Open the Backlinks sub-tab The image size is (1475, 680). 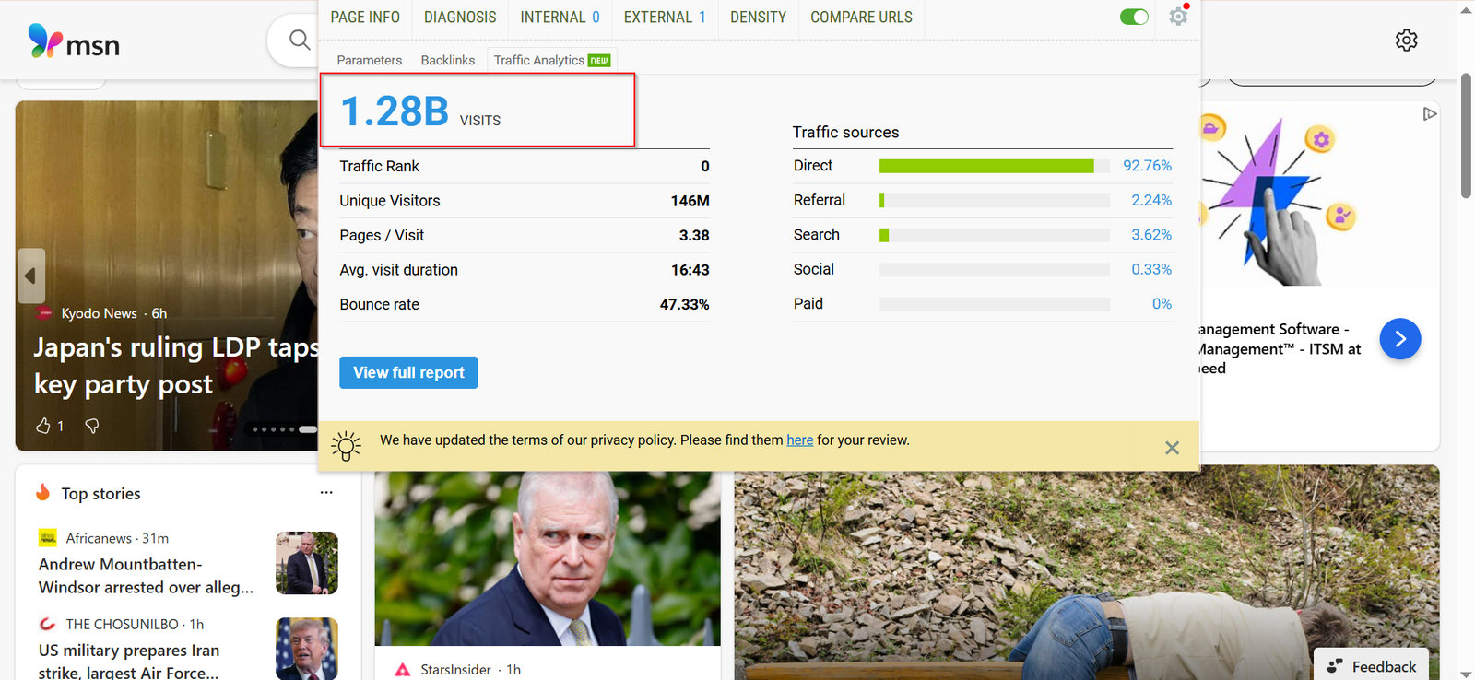447,60
